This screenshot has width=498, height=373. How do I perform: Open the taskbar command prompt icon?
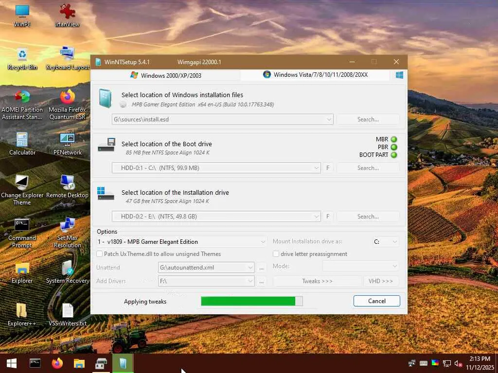pyautogui.click(x=35, y=363)
